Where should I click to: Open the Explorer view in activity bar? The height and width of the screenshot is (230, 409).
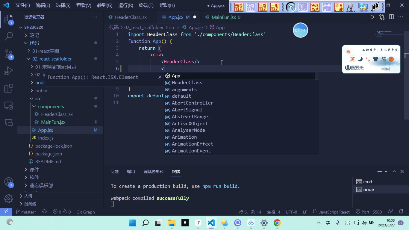(x=9, y=20)
